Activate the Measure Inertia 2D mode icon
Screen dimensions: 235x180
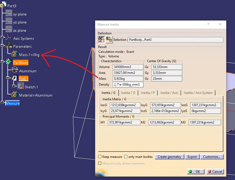pos(109,40)
